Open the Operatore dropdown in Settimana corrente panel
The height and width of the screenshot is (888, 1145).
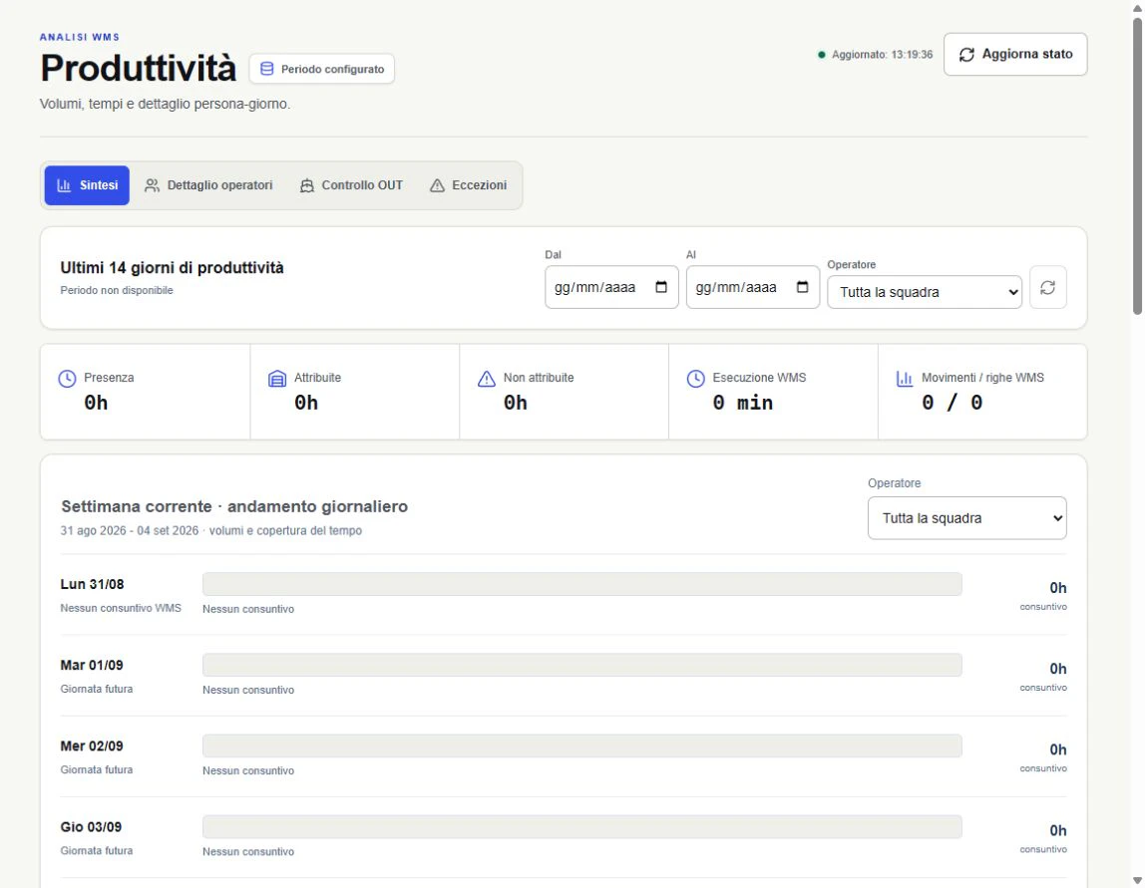click(x=966, y=518)
